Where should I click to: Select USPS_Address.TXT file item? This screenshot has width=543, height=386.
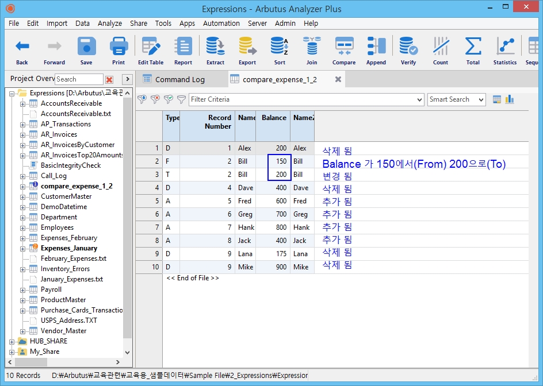(x=69, y=321)
